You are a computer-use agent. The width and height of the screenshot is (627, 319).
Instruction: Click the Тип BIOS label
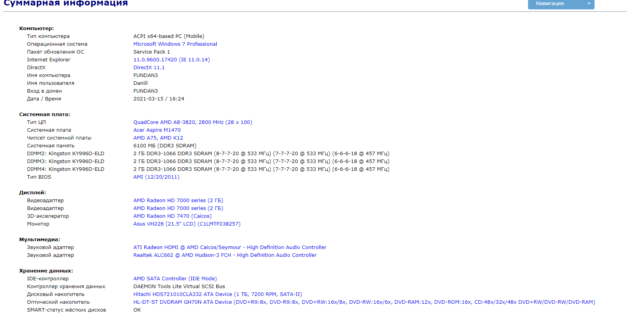[39, 177]
